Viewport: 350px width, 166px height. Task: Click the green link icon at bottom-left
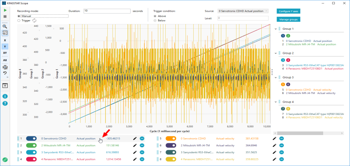[x=5, y=159]
